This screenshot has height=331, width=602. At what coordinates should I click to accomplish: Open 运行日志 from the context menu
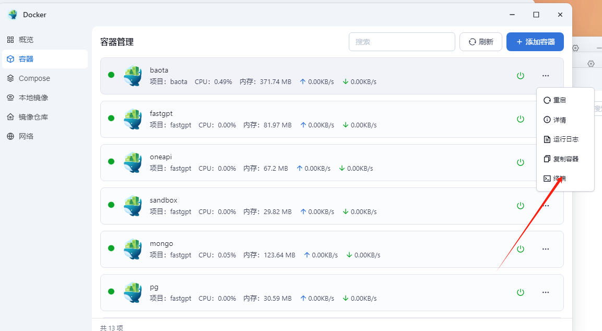[565, 139]
